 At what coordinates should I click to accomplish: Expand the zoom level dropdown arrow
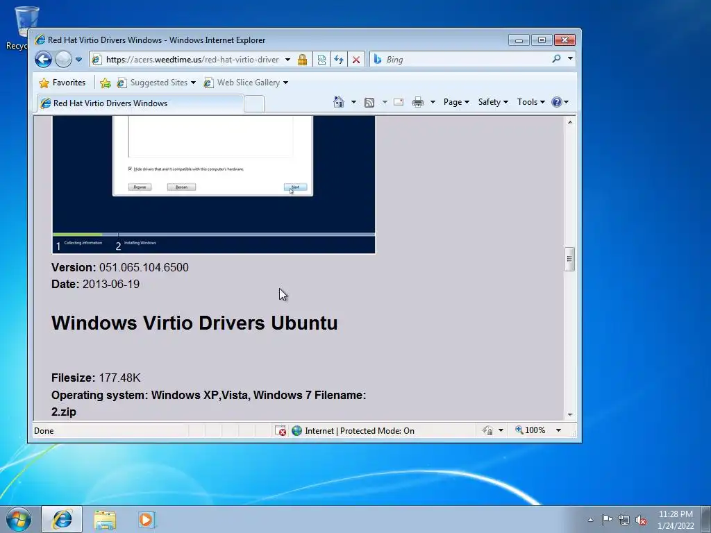[559, 430]
